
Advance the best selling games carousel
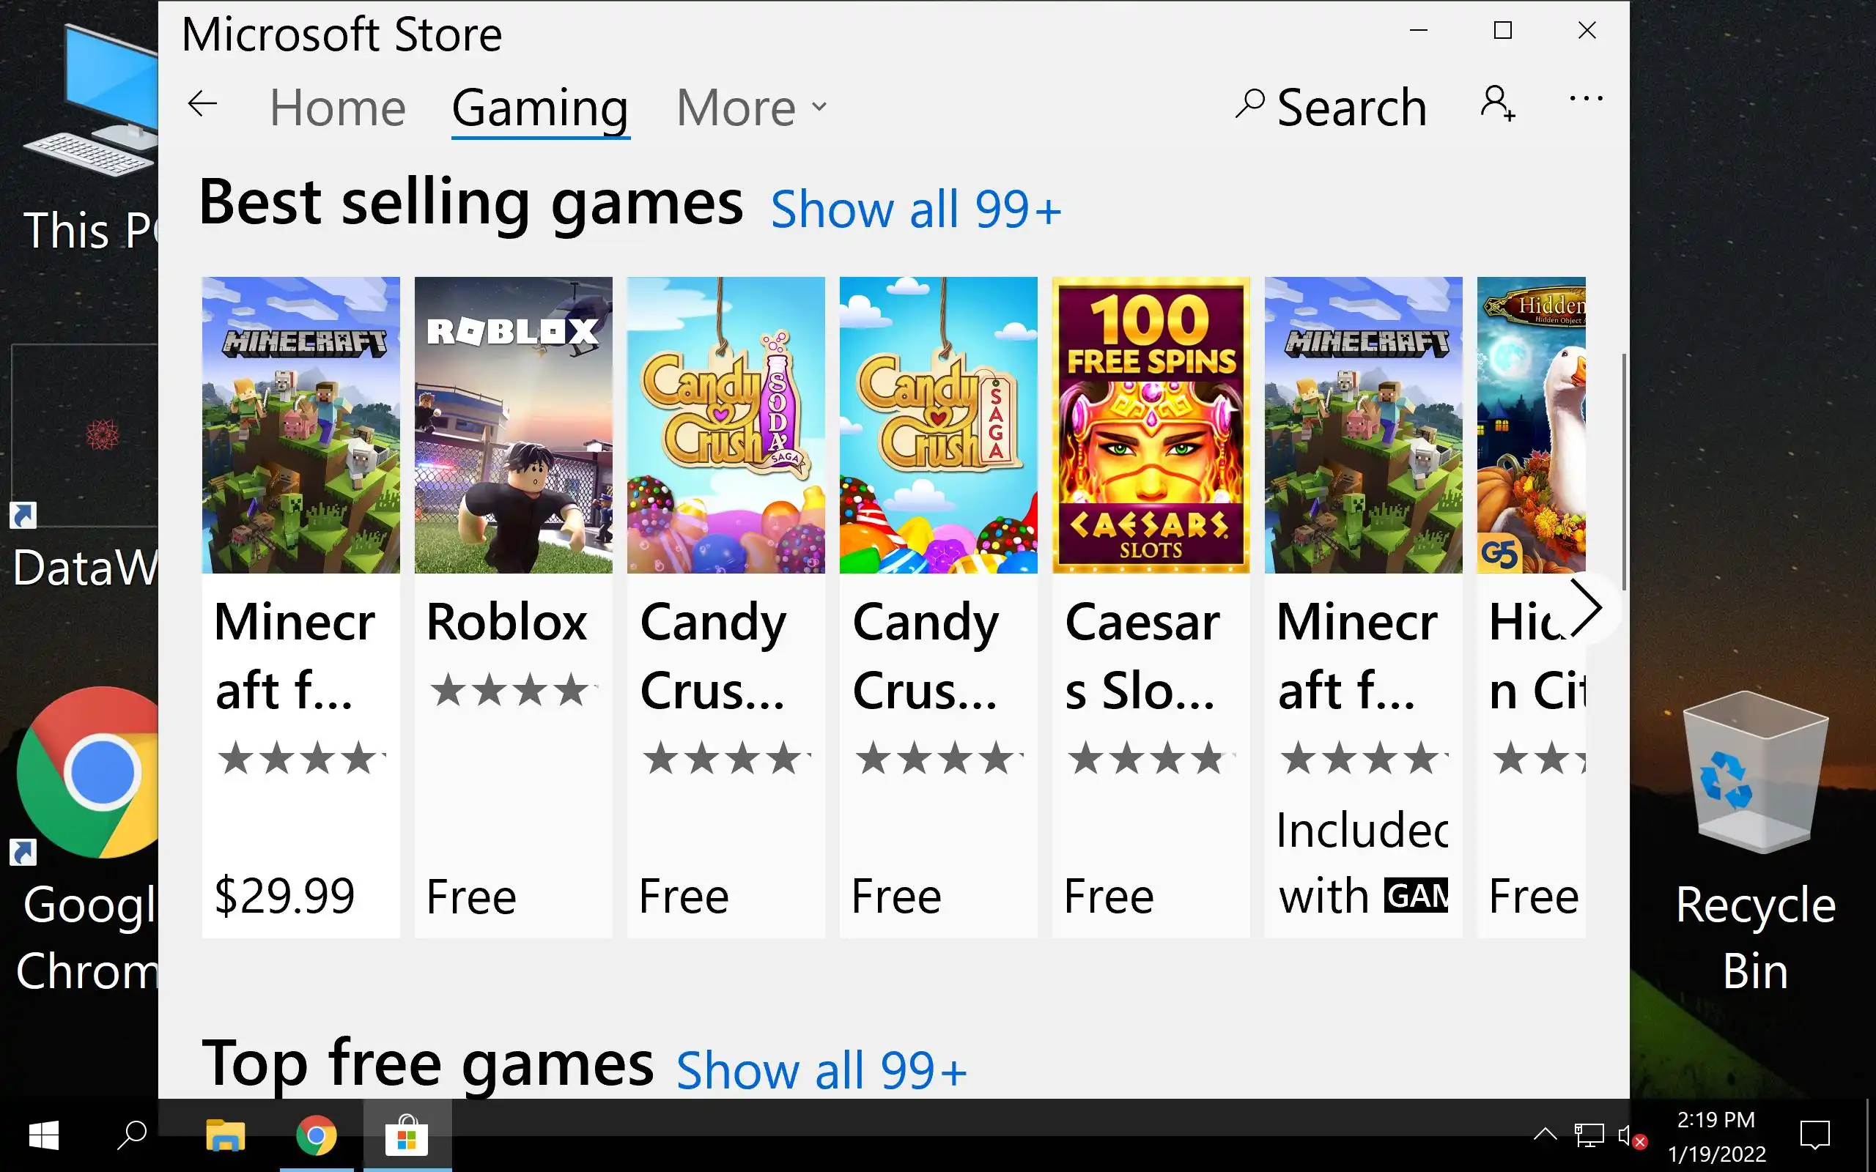[1586, 608]
